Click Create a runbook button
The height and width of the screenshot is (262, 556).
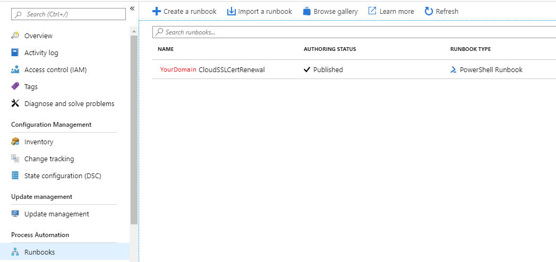(x=184, y=11)
